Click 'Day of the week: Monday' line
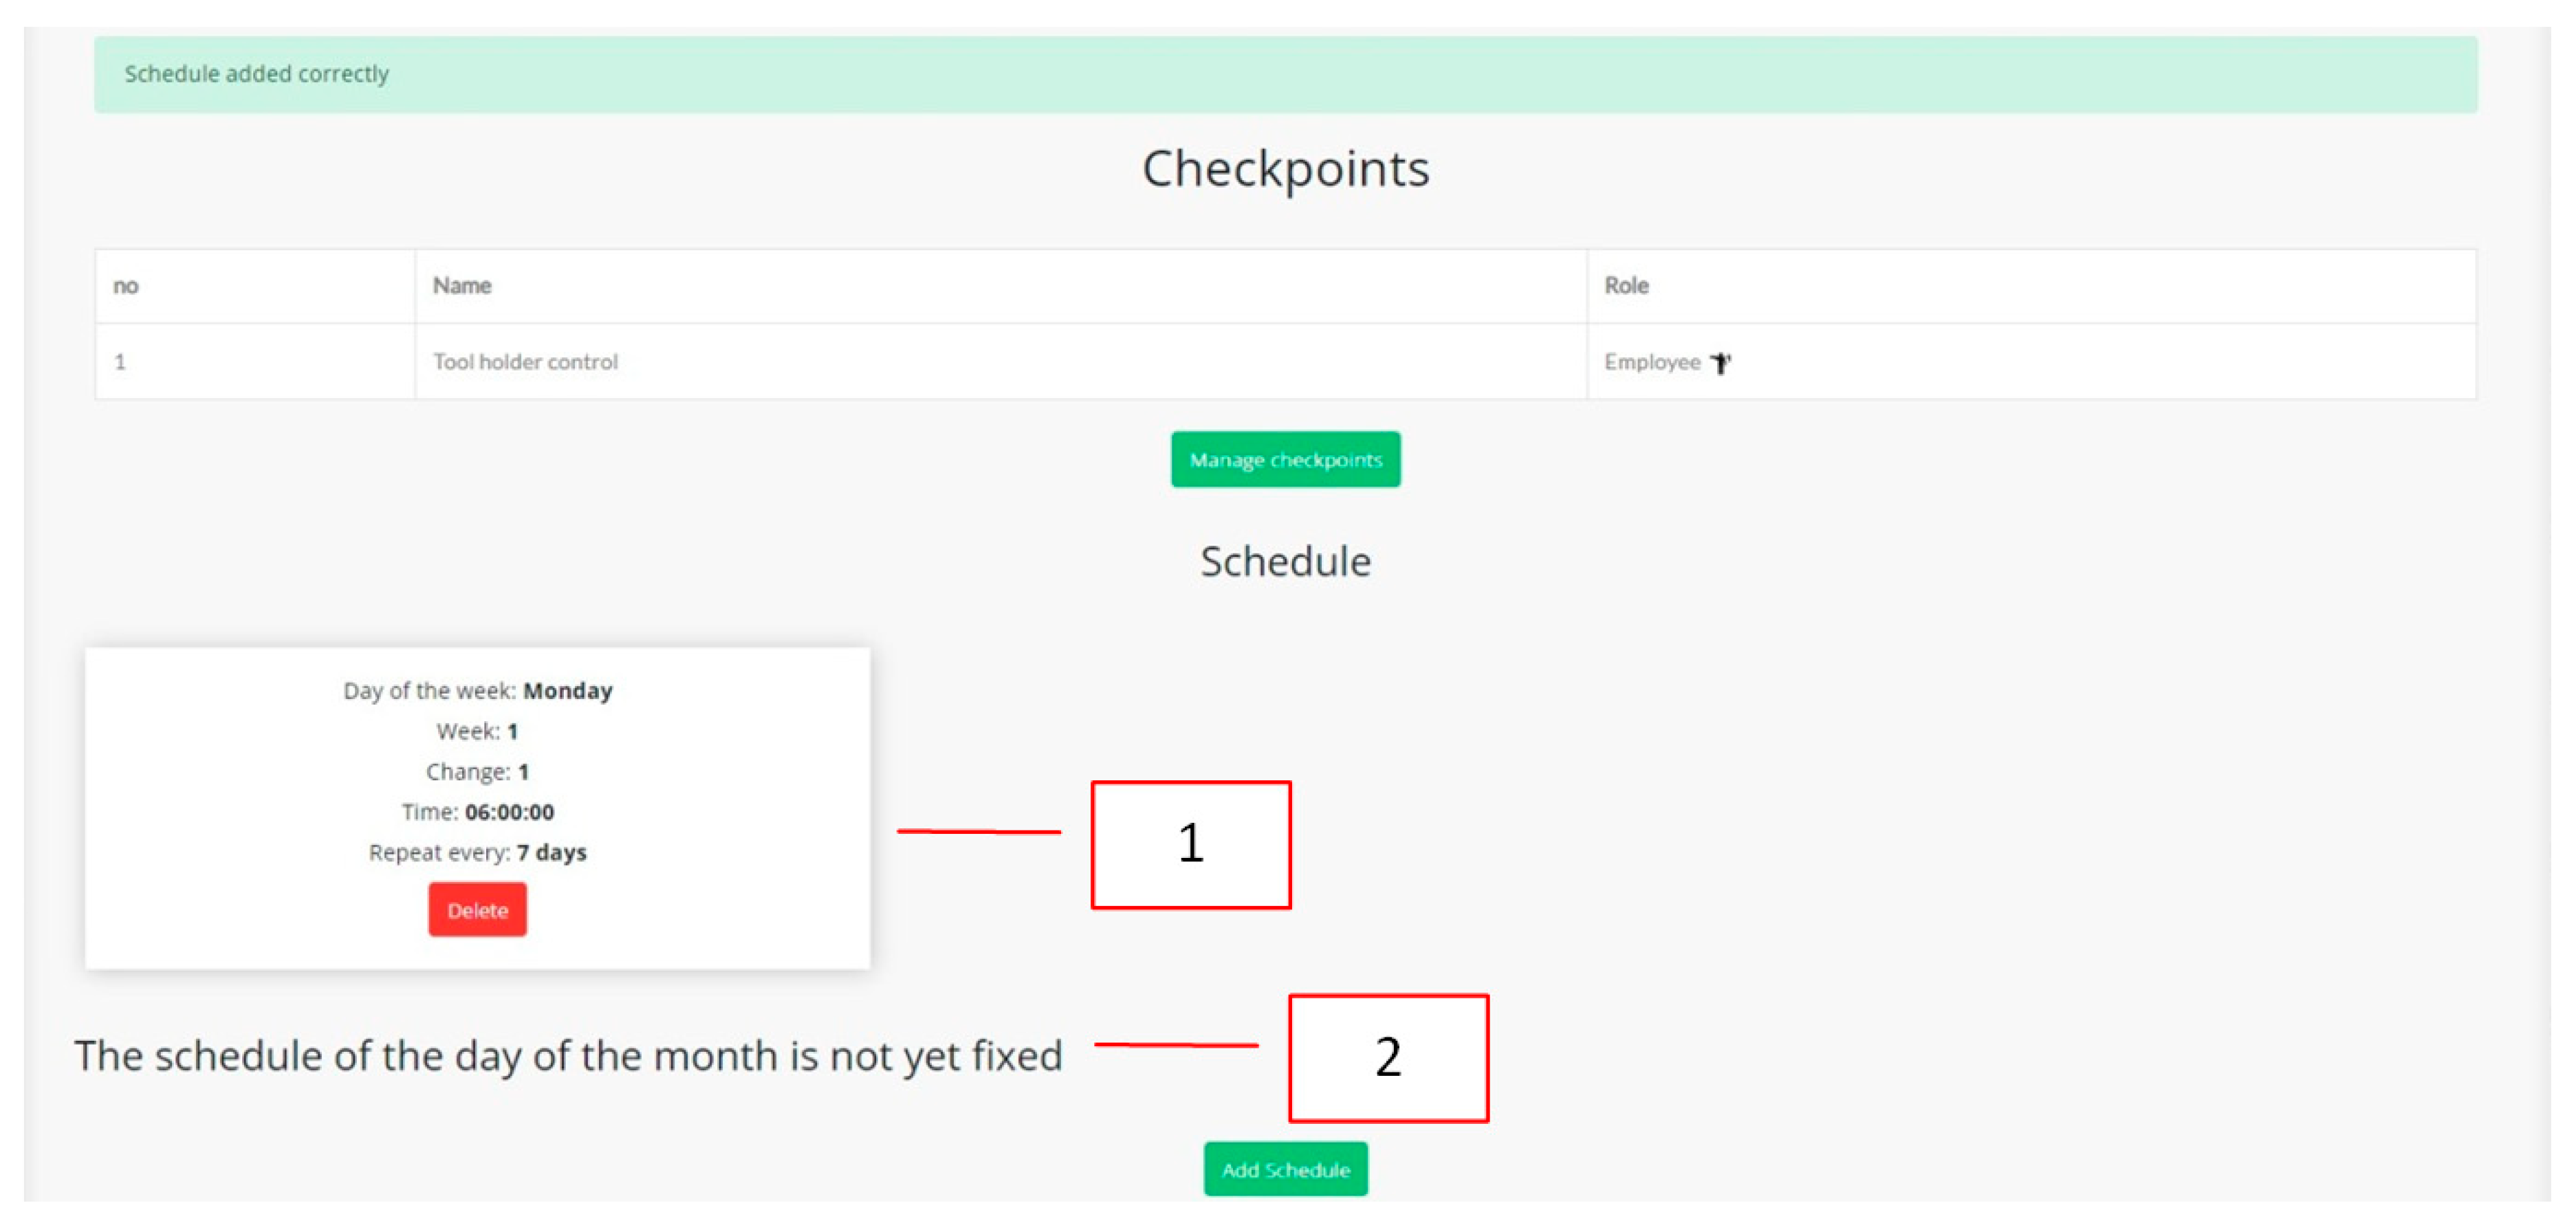 [477, 691]
